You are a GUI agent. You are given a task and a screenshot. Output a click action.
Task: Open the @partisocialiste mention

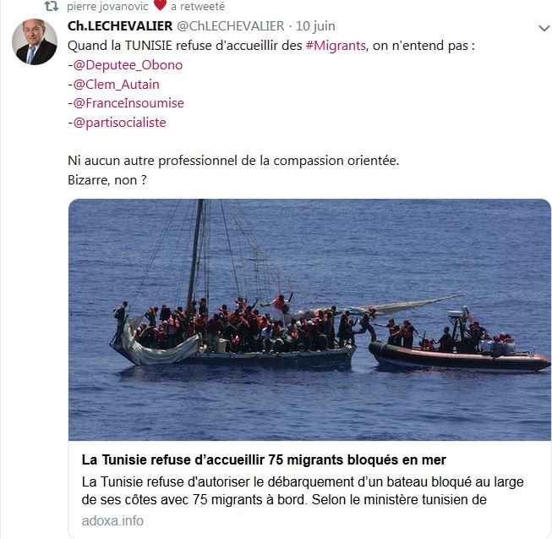click(x=119, y=123)
